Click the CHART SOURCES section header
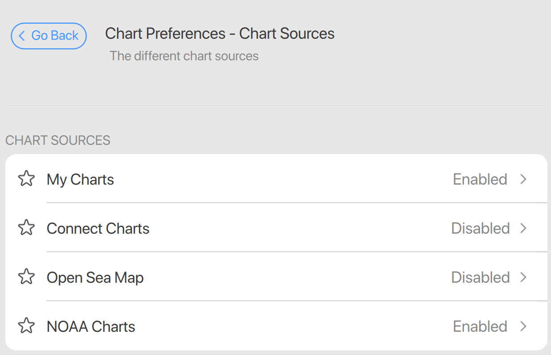 click(x=58, y=140)
